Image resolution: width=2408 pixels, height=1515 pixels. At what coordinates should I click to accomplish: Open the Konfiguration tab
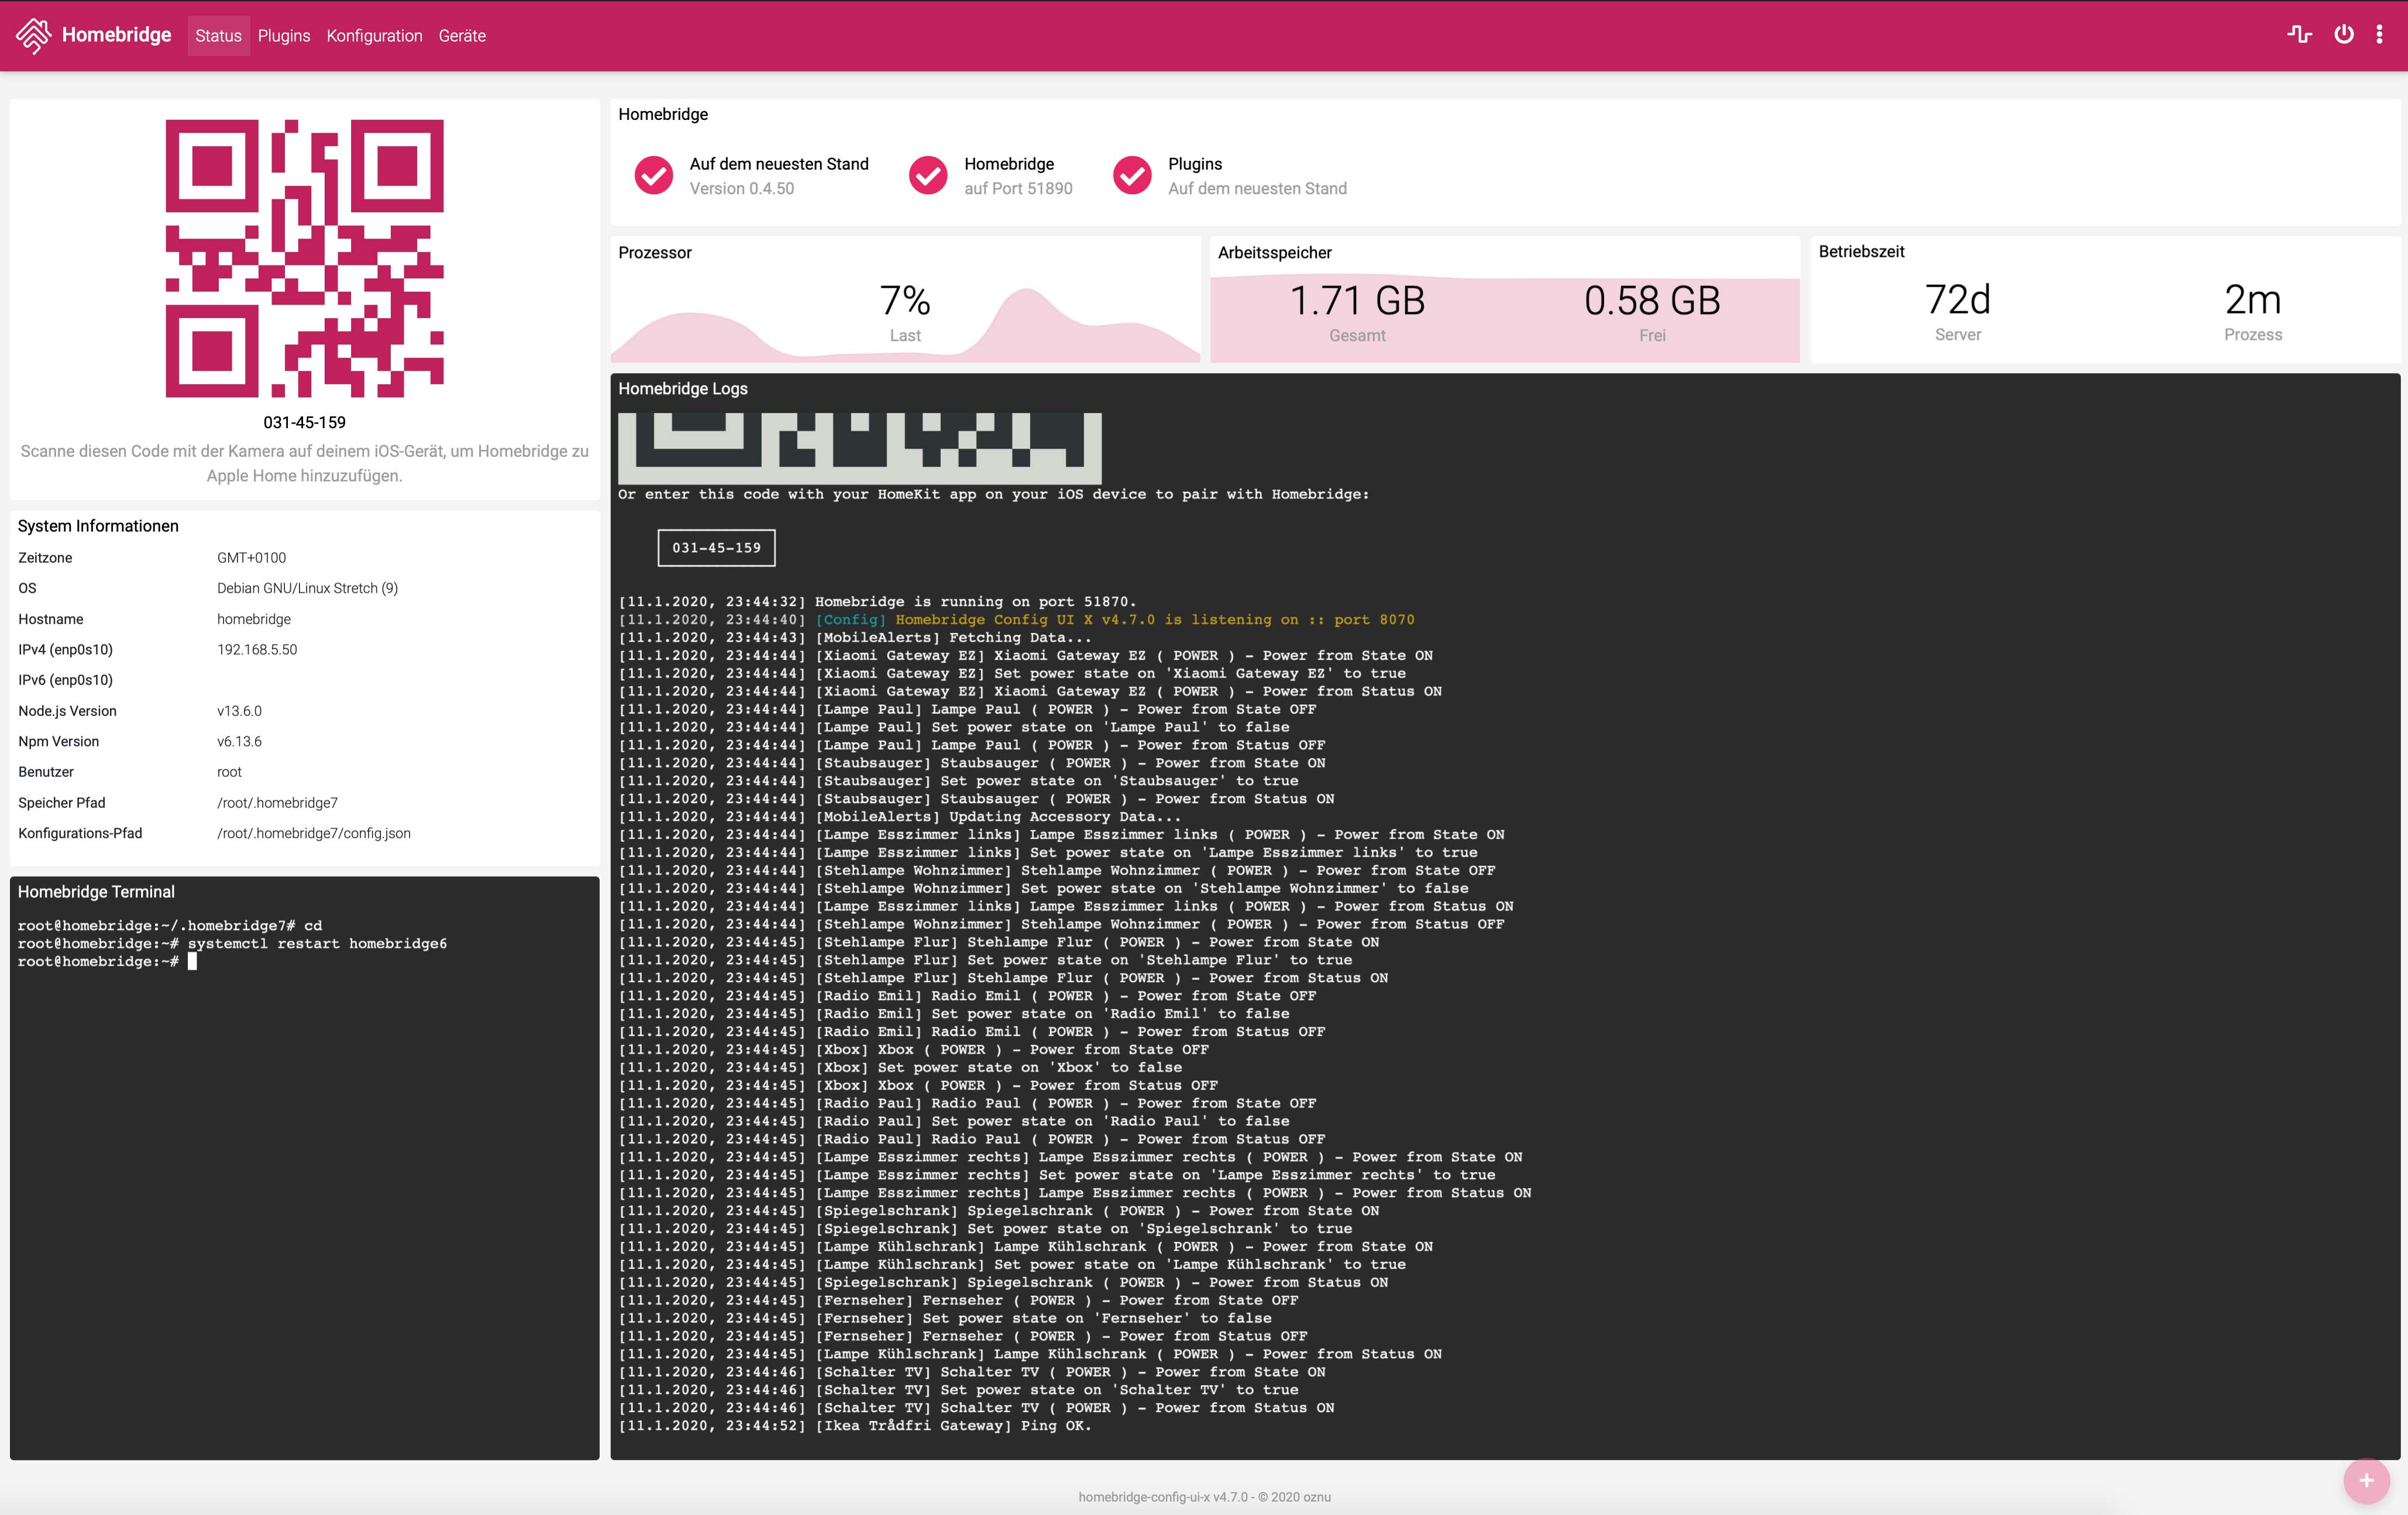tap(374, 36)
